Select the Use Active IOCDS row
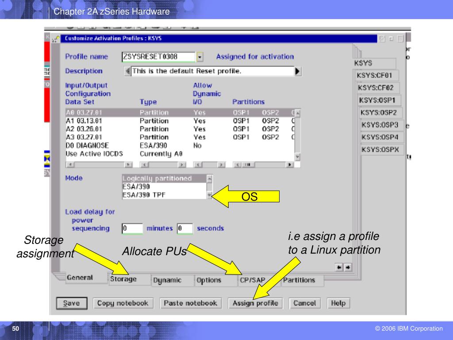Viewport: 453px width, 340px height. tap(180, 154)
